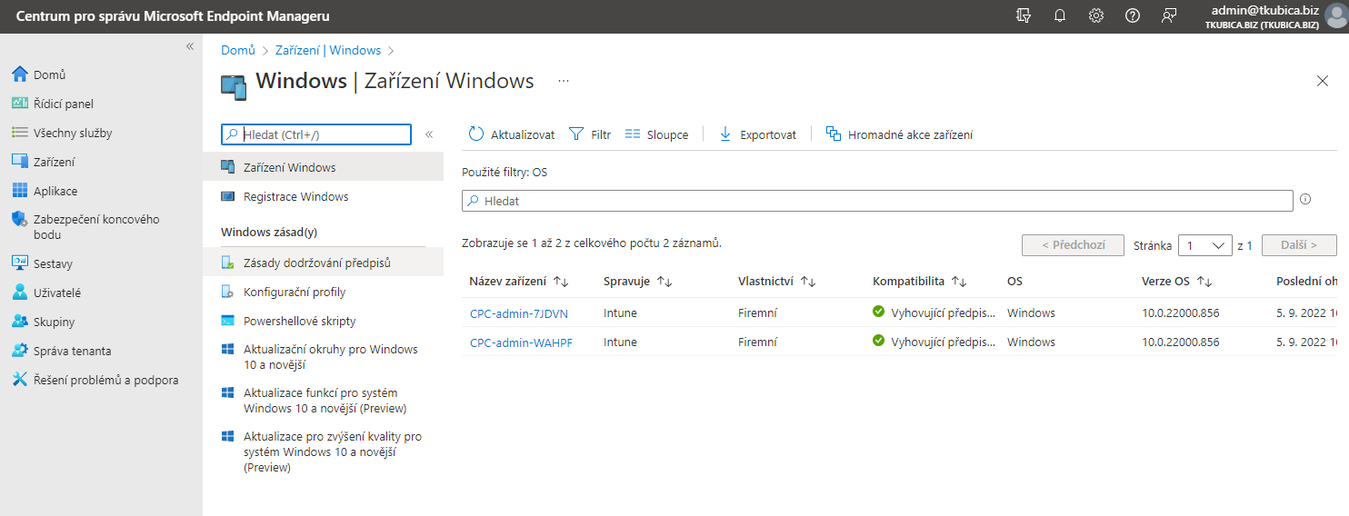Image resolution: width=1349 pixels, height=516 pixels.
Task: Click the Hledat devices search field
Action: click(x=877, y=201)
